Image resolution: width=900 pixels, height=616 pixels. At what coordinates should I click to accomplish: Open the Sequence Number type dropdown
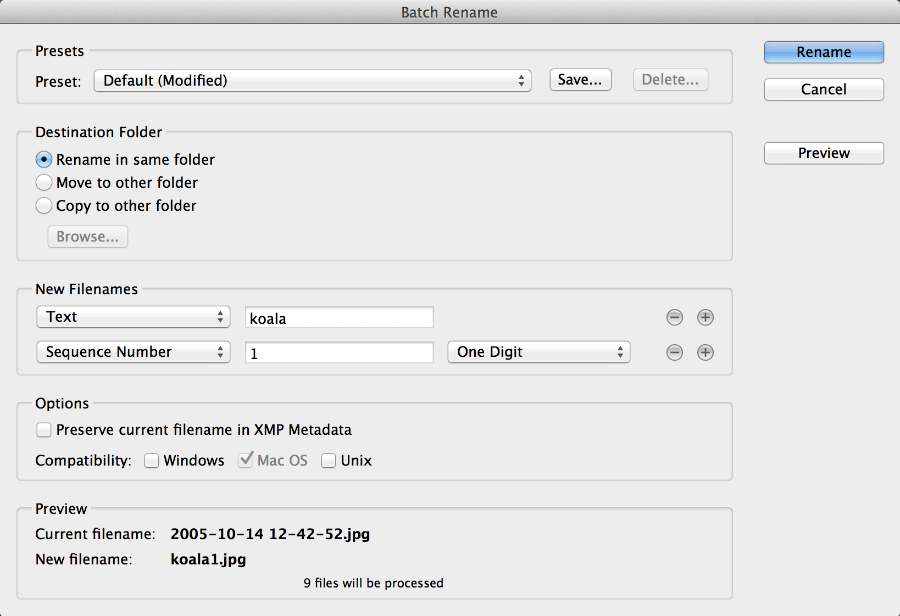click(133, 352)
